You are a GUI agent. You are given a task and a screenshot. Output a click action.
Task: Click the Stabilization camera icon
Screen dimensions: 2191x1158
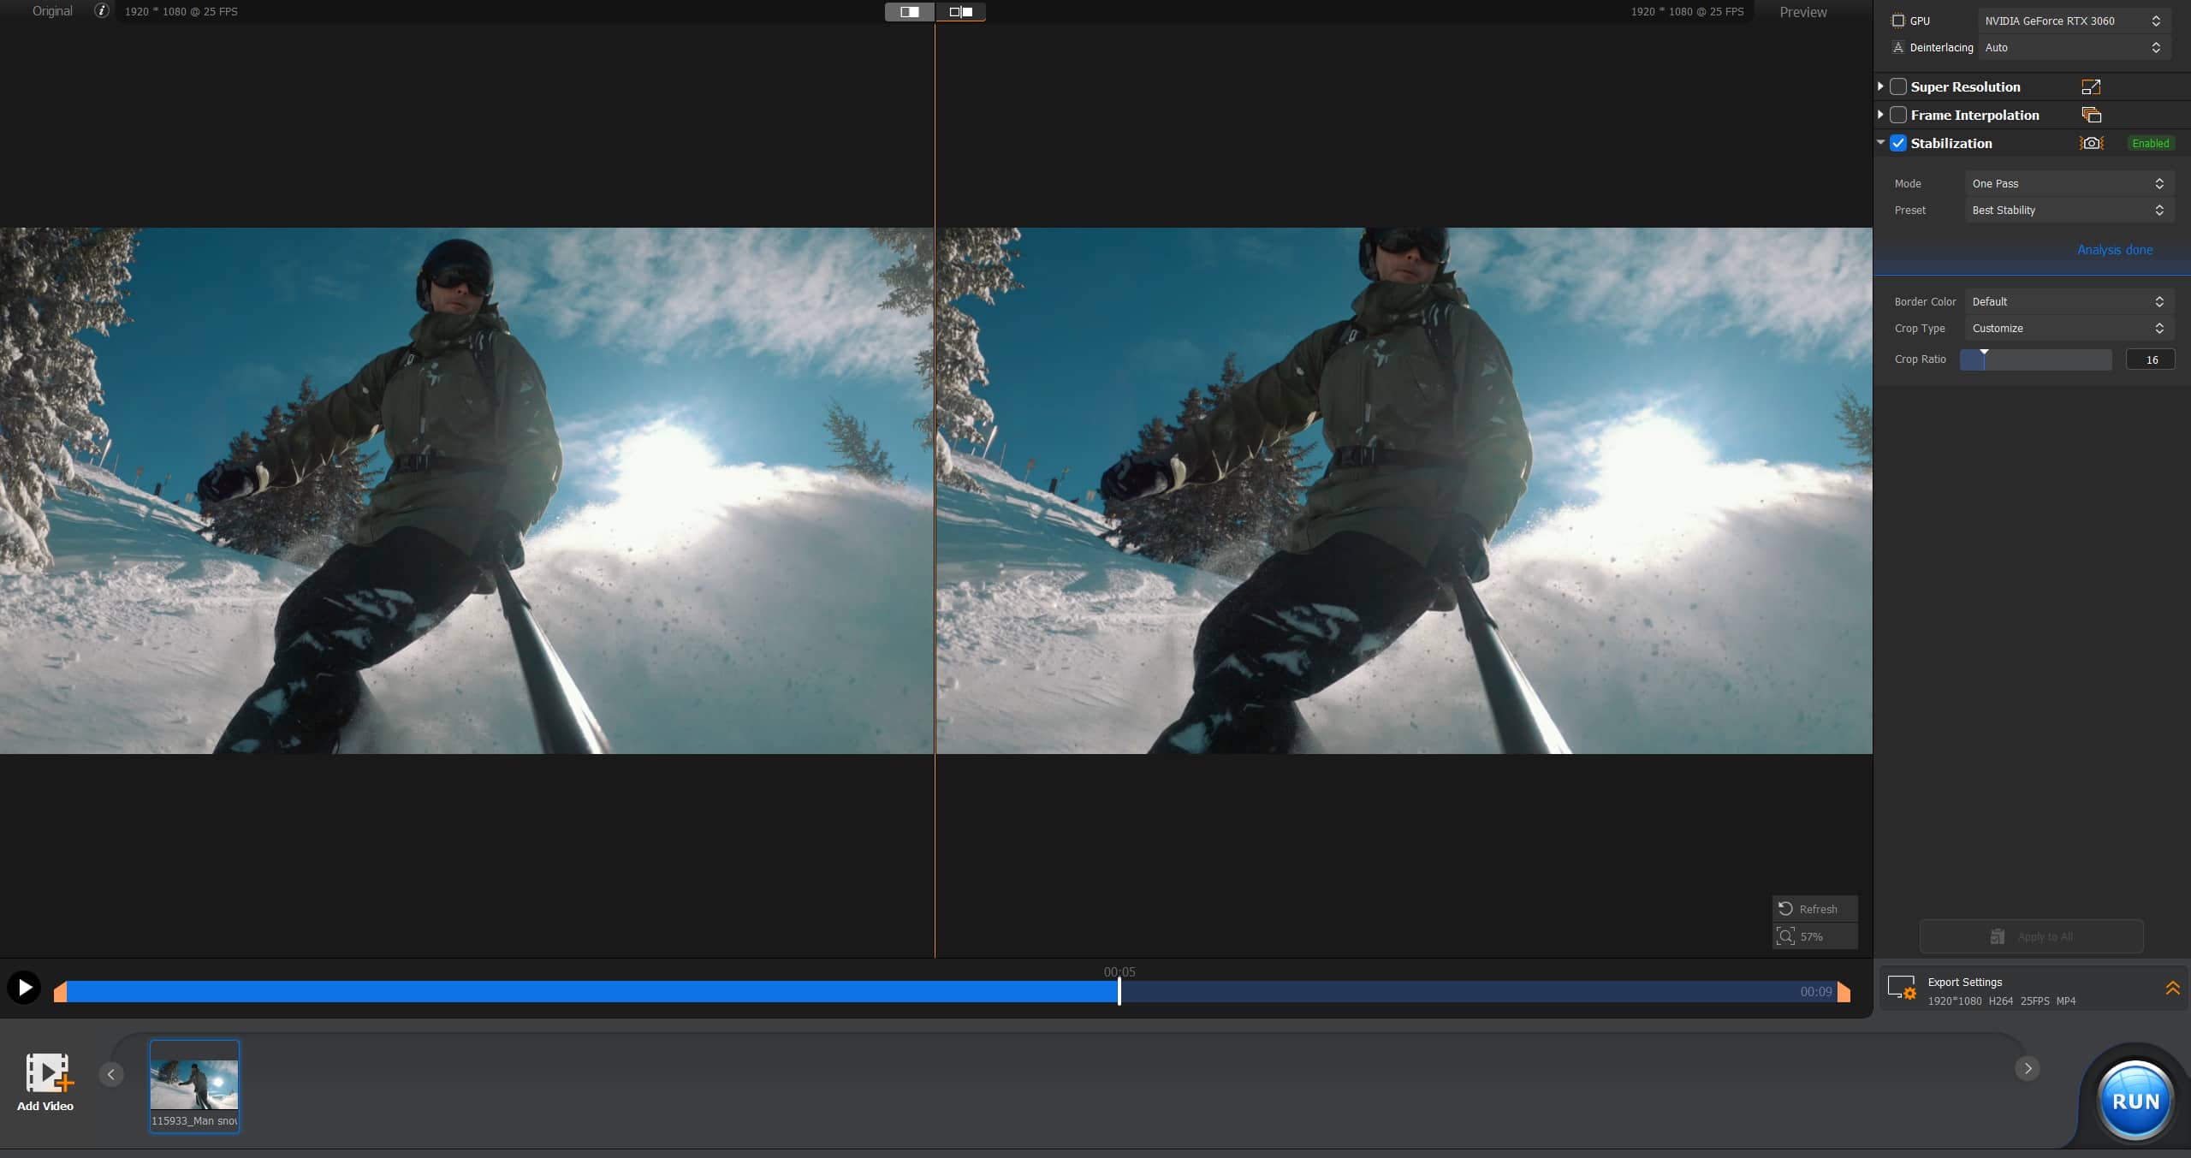tap(2092, 143)
